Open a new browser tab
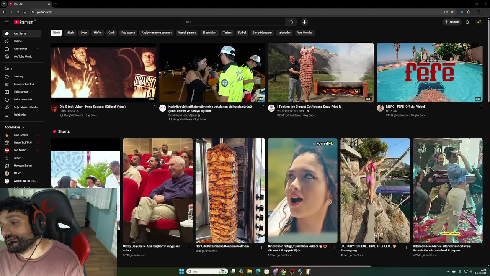Screen dimensions: 490x276 click(x=56, y=4)
